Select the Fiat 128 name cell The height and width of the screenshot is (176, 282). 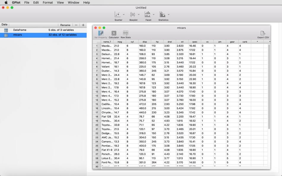(107, 116)
